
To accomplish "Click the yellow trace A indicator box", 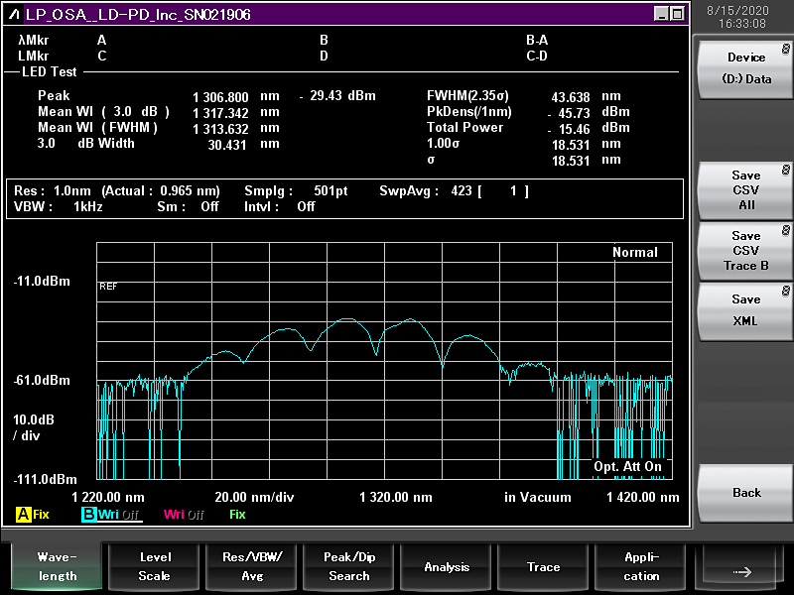I will [x=23, y=515].
